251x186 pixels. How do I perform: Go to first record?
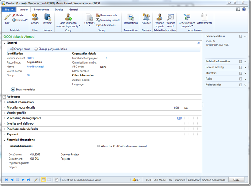pyautogui.click(x=6, y=180)
